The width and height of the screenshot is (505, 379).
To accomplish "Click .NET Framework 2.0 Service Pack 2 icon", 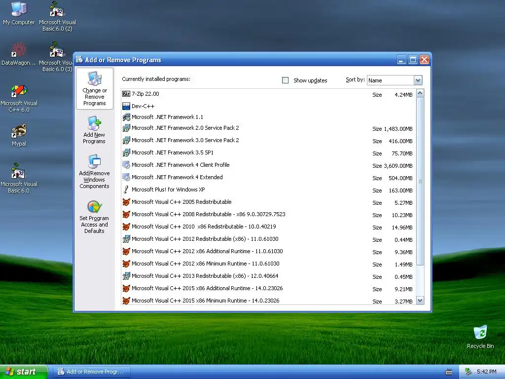I will point(126,128).
